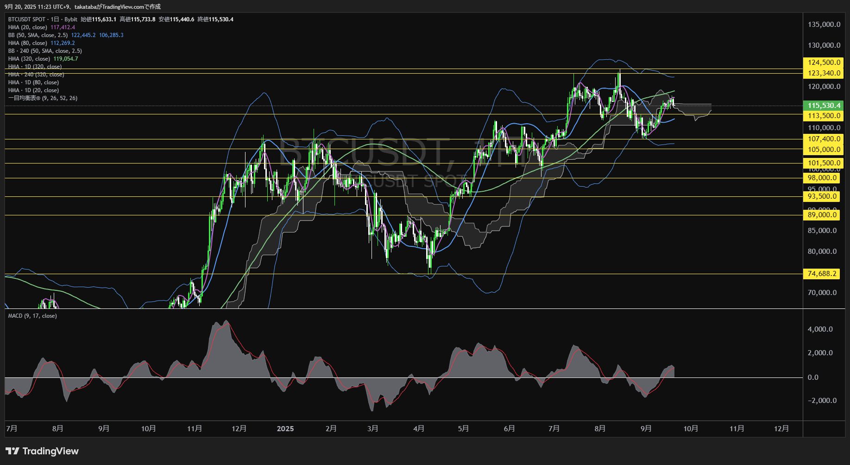This screenshot has height=465, width=850.
Task: Select the 98,000.0 yellow price label
Action: click(821, 178)
